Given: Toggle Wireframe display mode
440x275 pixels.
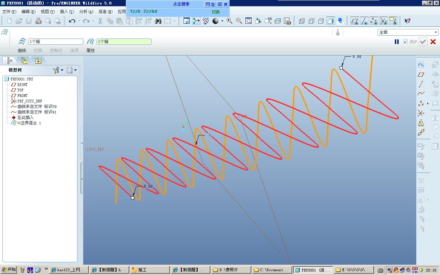Looking at the screenshot, I should [301, 21].
